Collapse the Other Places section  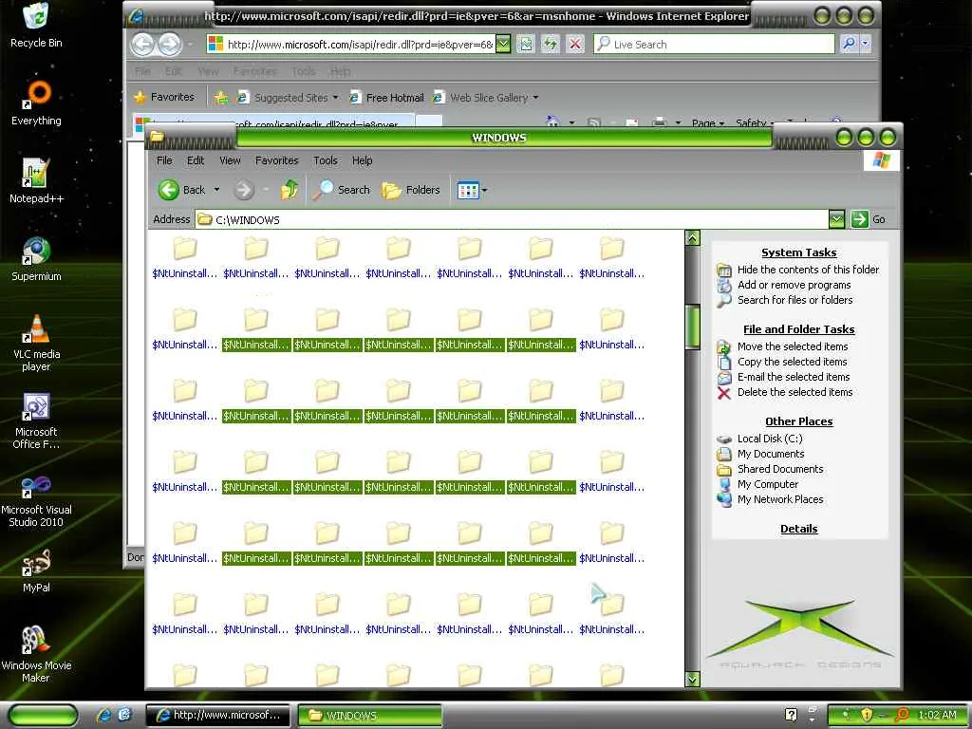click(x=798, y=421)
